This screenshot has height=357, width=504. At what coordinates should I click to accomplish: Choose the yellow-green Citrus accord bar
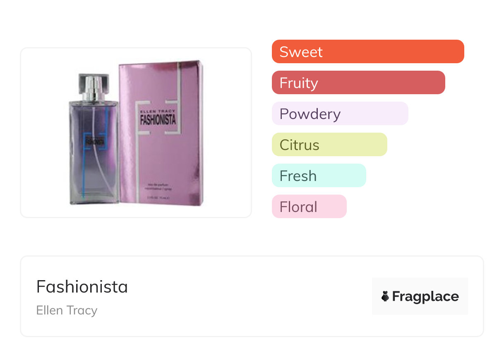(x=329, y=145)
